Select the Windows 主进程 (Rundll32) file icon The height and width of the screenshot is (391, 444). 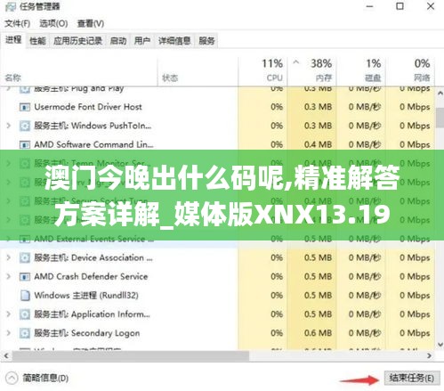25,296
